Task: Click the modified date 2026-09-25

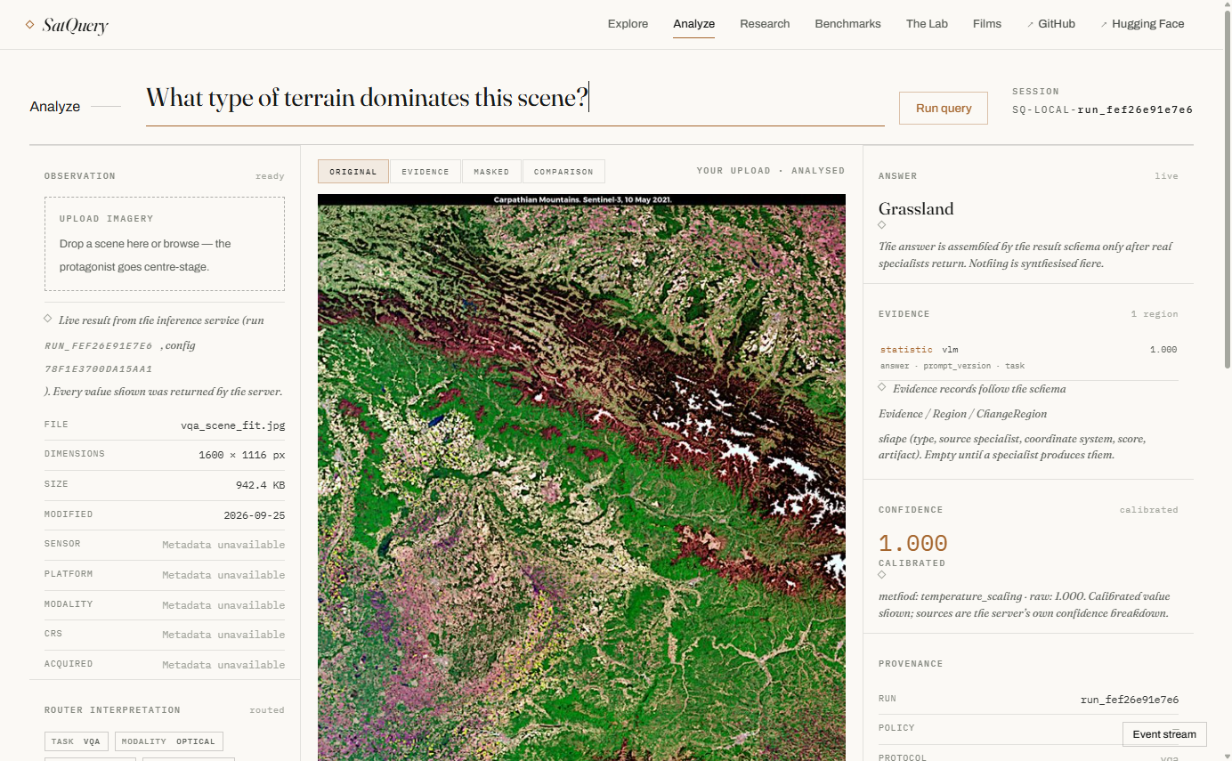Action: click(255, 515)
